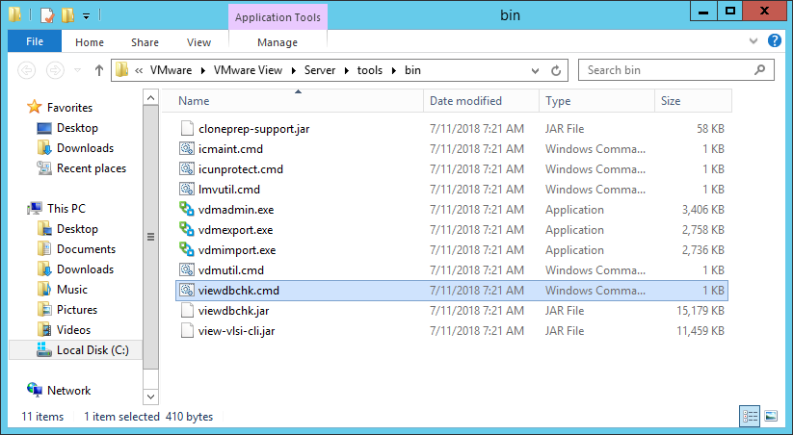Click the navigation pane scroll down arrow

point(150,397)
